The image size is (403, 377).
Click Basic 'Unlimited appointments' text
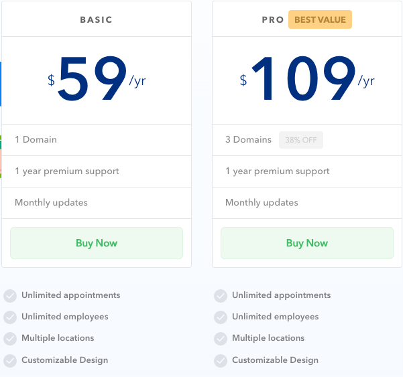(70, 295)
